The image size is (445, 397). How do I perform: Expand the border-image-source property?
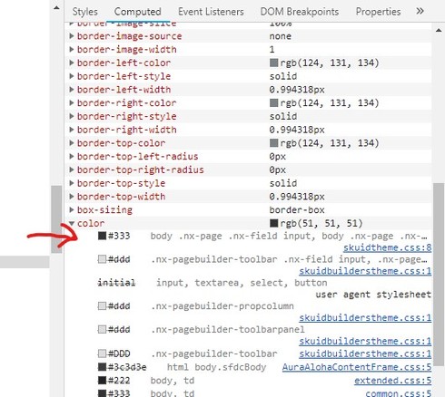[72, 36]
